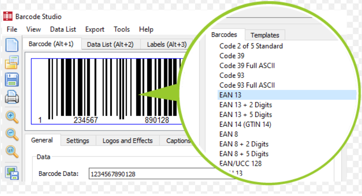Open the Settings tab below barcode
Screen dimensions: 362x196
point(78,141)
